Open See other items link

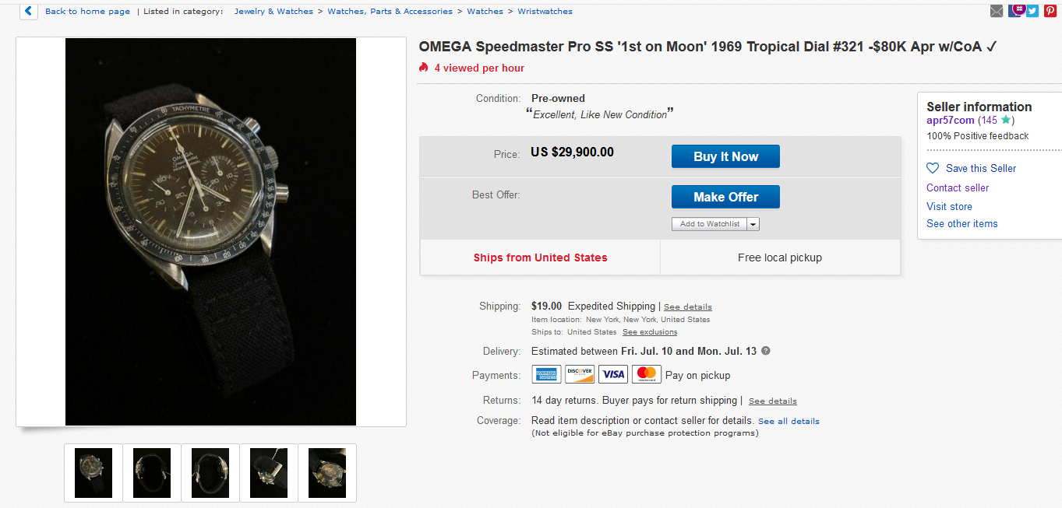[x=961, y=223]
